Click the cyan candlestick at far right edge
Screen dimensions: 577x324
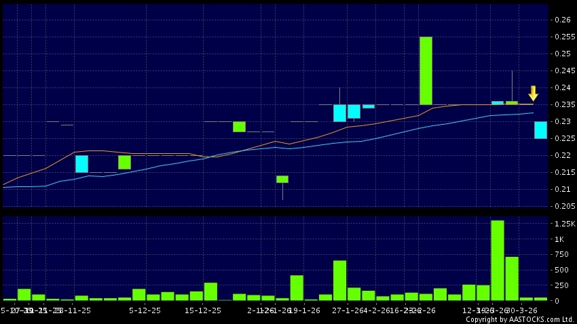[x=540, y=130]
